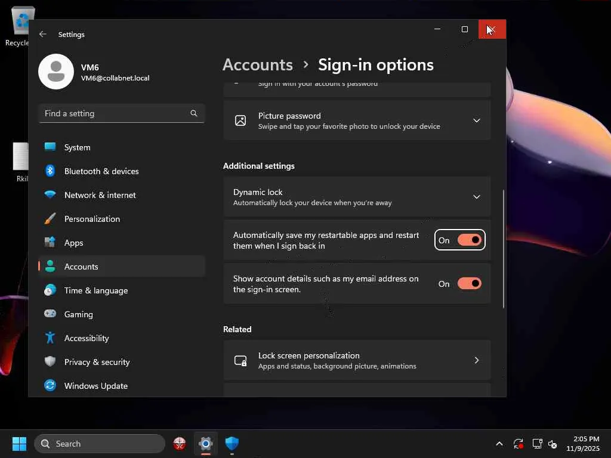Open the clock showing 2:05 PM
This screenshot has height=458, width=611.
[582, 444]
